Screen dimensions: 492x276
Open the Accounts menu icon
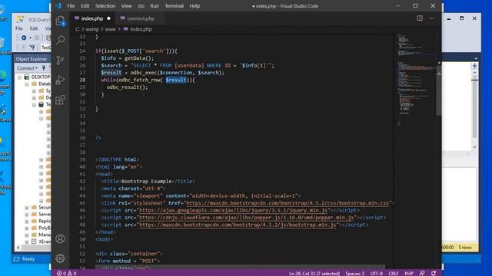coord(60,238)
